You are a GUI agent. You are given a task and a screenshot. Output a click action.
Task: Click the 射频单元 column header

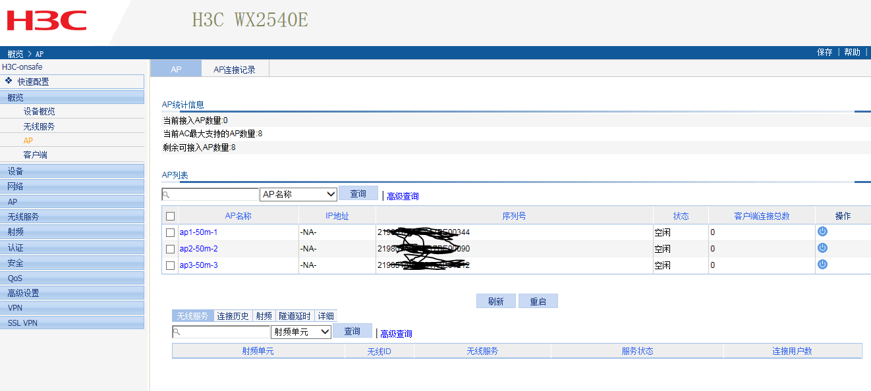pyautogui.click(x=258, y=351)
